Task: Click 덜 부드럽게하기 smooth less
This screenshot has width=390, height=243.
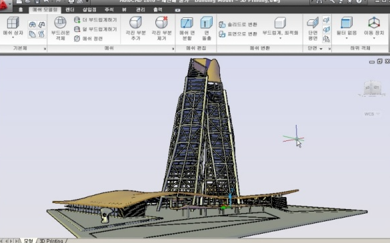Action: [x=95, y=29]
